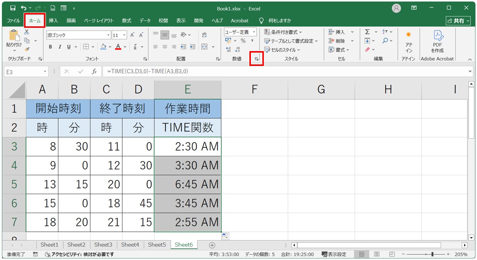Click the Save icon in quick access toolbar
The image size is (477, 260).
click(x=13, y=8)
